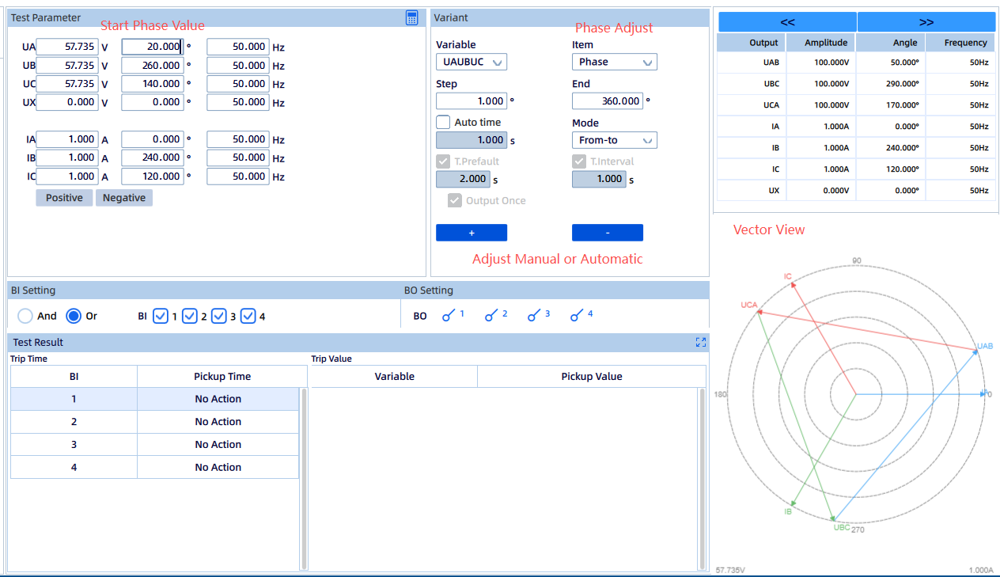Open the Item Phase dropdown

click(614, 62)
